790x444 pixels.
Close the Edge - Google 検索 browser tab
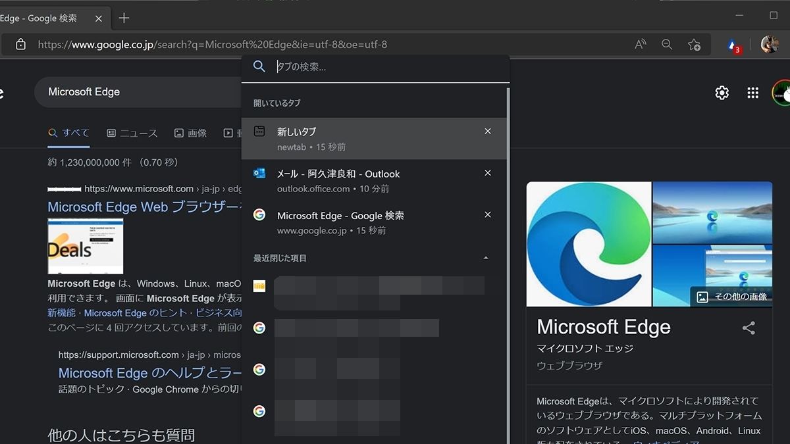coord(98,18)
